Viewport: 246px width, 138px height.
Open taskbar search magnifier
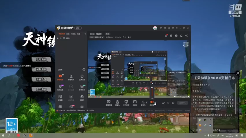[x=9, y=136]
